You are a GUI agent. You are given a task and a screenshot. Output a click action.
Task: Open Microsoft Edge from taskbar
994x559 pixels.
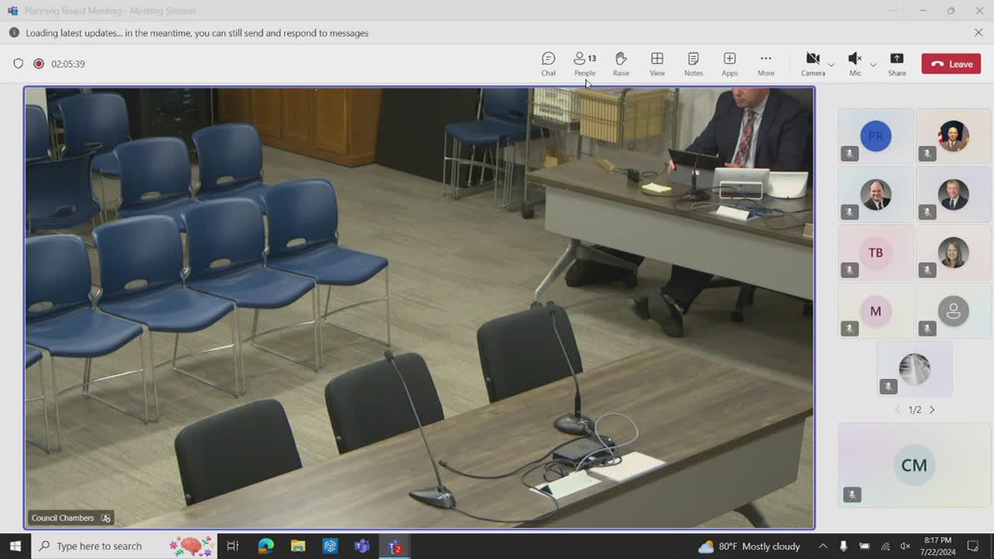[x=266, y=546]
